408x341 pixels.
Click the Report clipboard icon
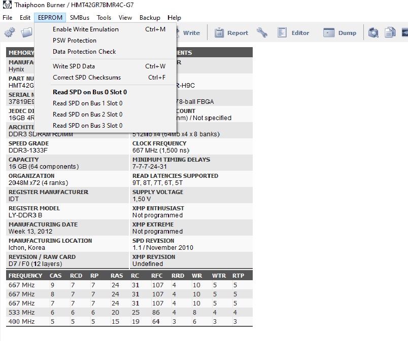(x=219, y=33)
